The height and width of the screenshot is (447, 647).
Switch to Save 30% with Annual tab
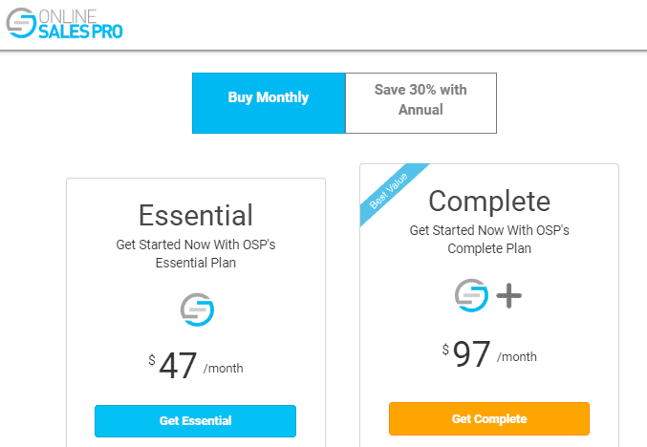click(421, 103)
